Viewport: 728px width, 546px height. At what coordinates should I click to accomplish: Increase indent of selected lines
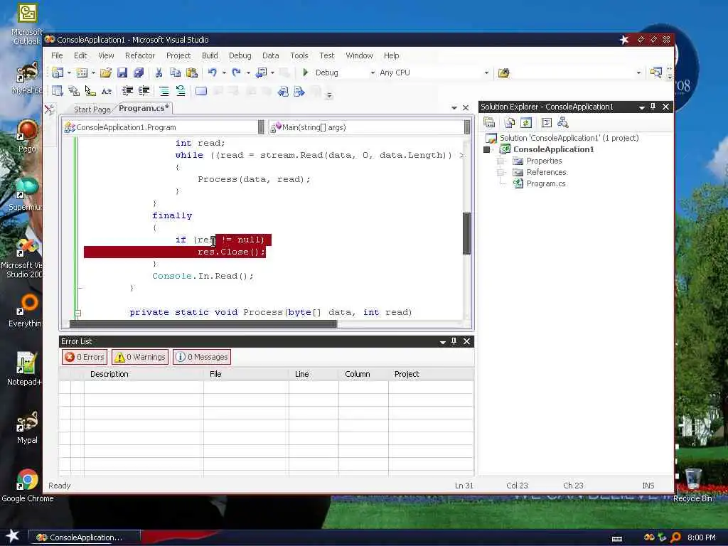click(144, 91)
